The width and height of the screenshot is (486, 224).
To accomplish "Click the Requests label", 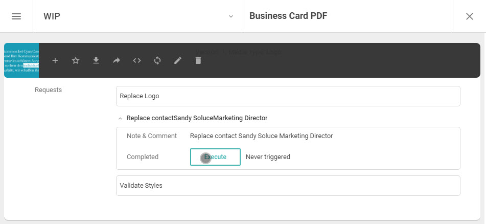I will tap(48, 90).
